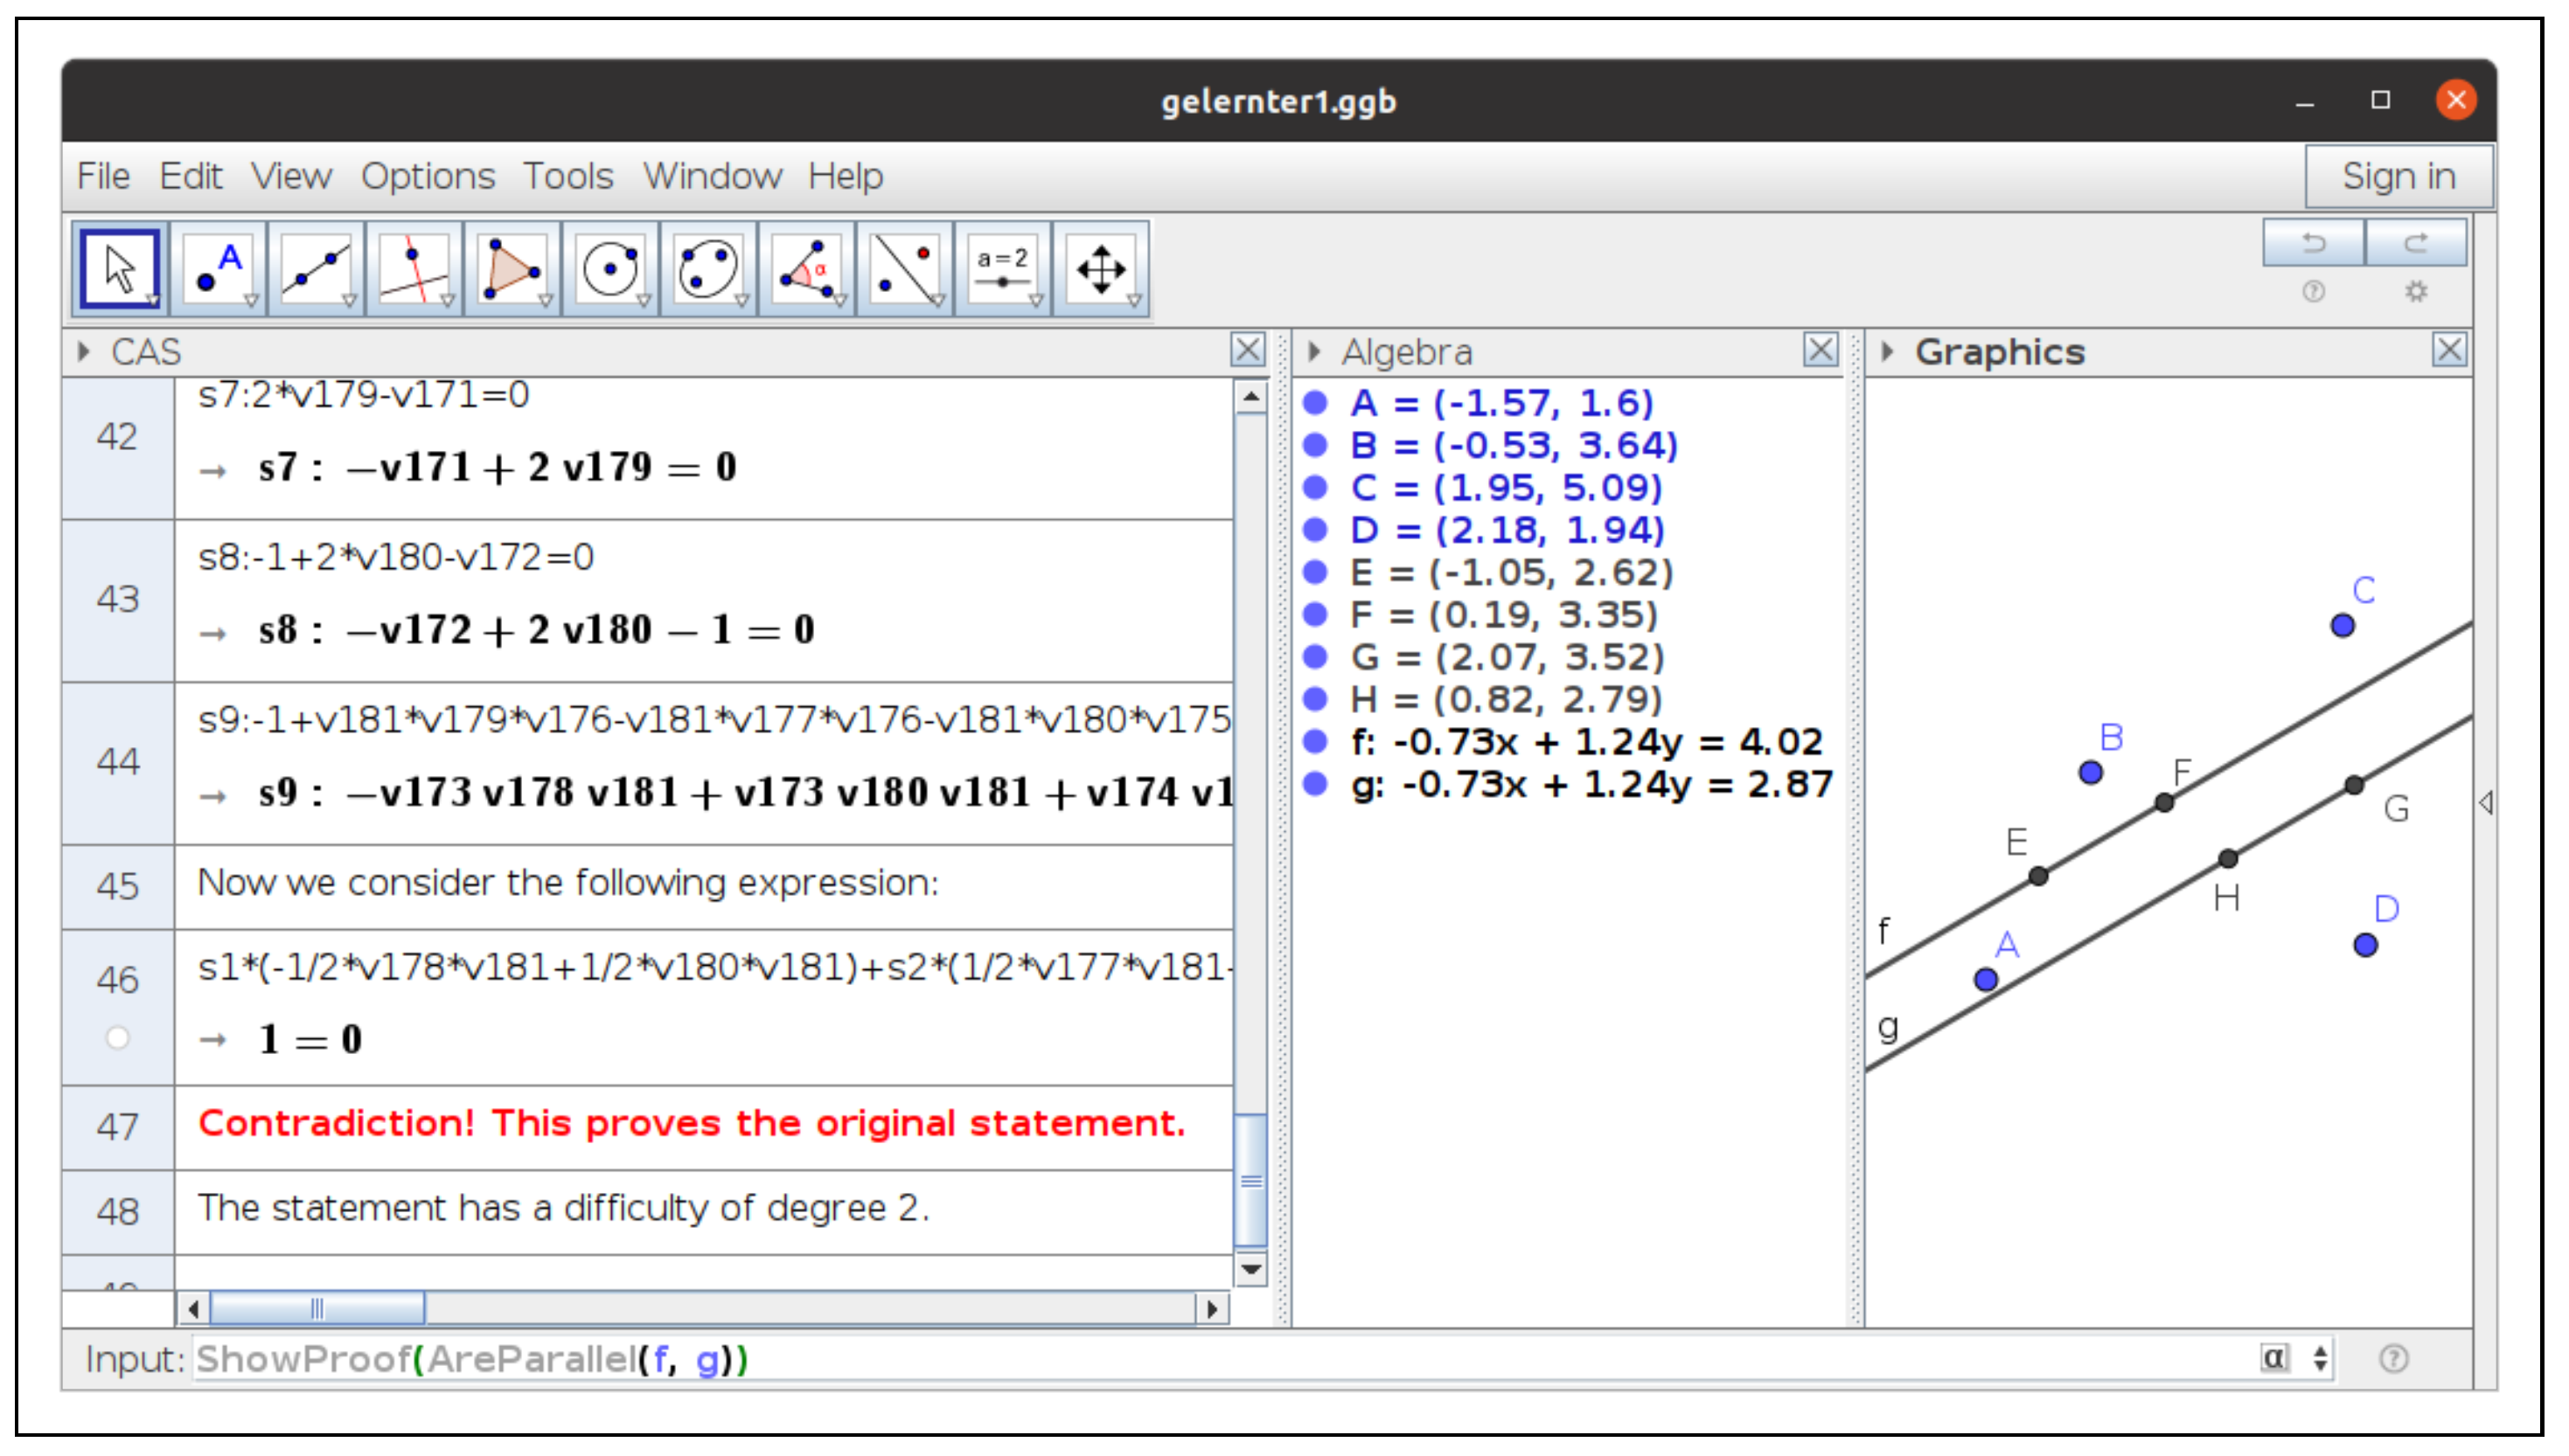Toggle output marker on CAS row 46

(x=117, y=1038)
